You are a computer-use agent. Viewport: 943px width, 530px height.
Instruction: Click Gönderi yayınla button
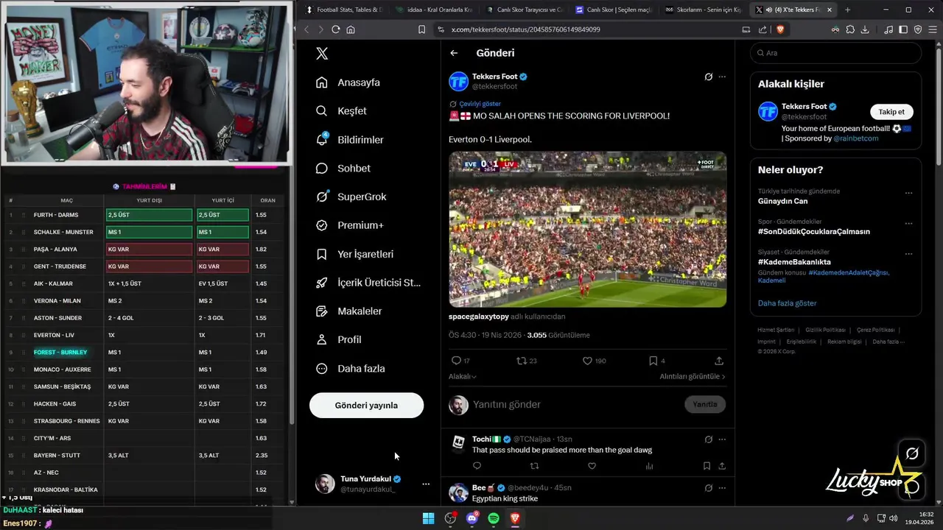click(366, 406)
